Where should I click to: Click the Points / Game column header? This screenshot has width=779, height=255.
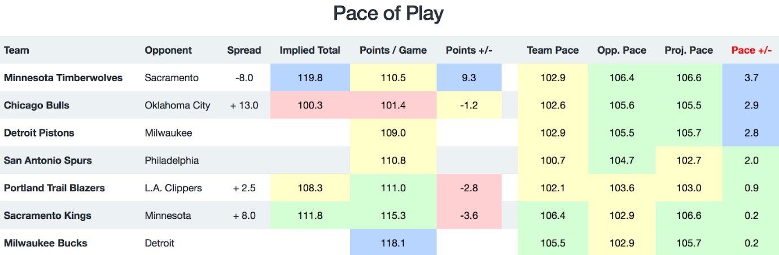(393, 50)
